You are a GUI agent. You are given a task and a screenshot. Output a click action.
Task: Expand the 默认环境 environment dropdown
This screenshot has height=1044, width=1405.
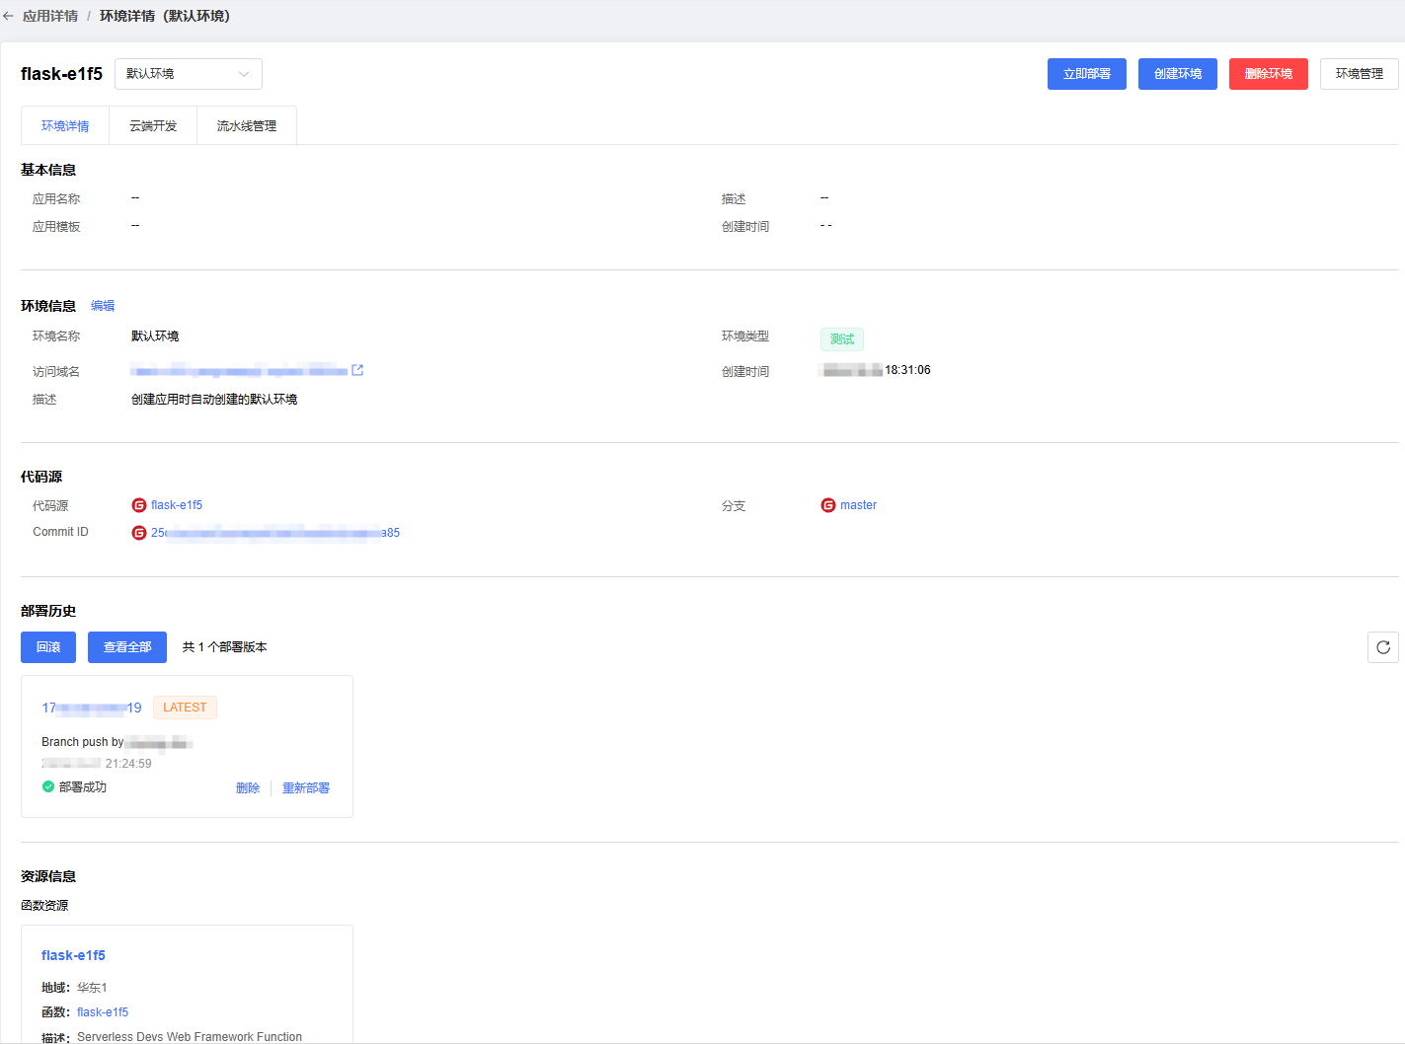point(189,74)
